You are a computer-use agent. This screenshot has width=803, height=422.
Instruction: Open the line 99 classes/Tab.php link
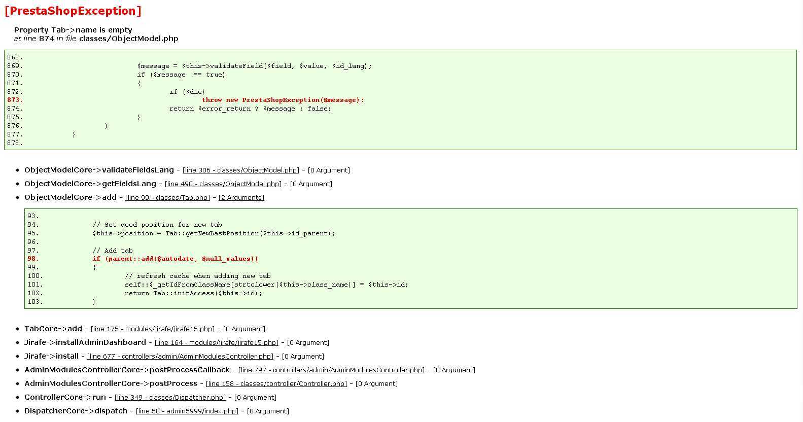pos(167,198)
